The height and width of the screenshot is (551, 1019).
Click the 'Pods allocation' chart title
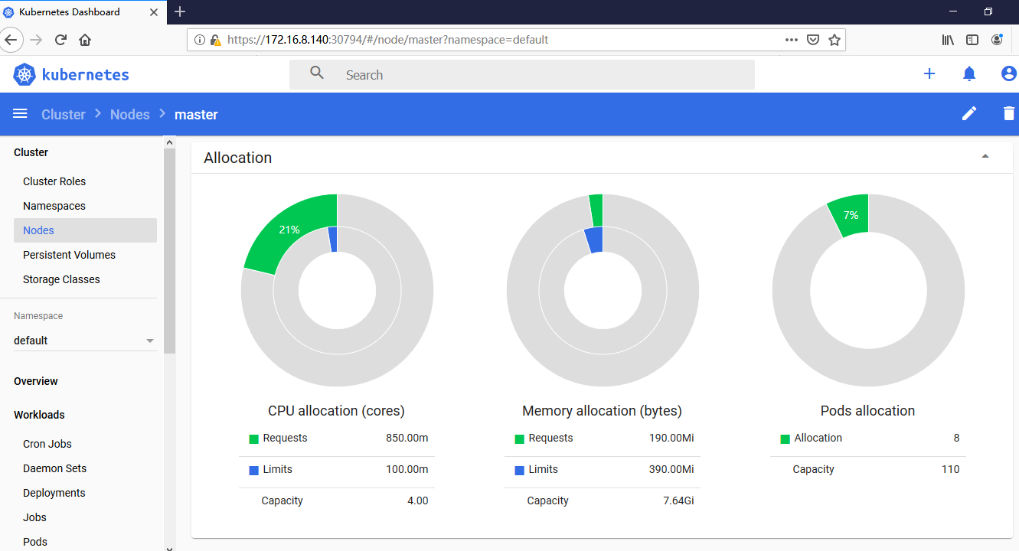867,411
